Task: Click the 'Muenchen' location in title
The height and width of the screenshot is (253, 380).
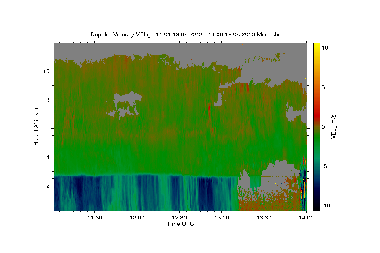Action: [x=271, y=34]
